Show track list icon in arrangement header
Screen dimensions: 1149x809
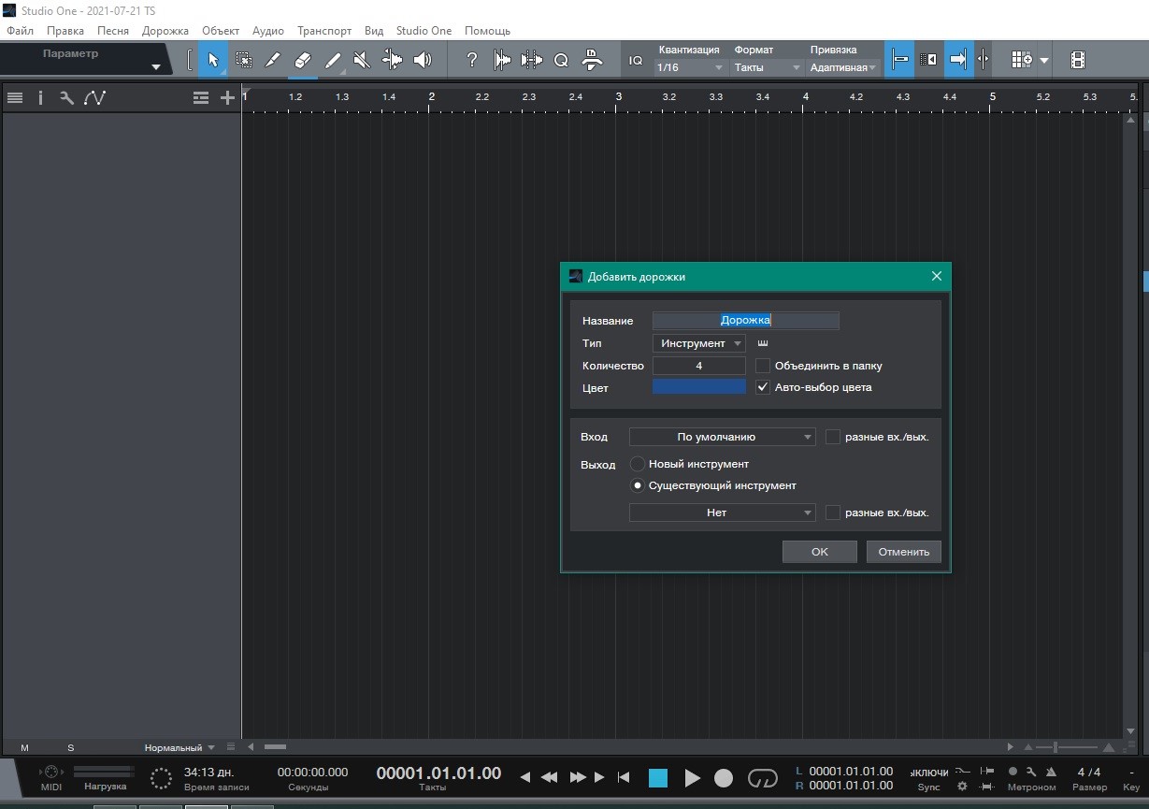14,97
